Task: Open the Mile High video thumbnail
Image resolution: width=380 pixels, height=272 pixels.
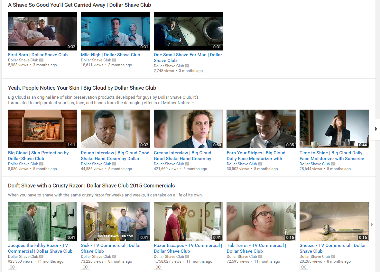Action: pos(116,31)
